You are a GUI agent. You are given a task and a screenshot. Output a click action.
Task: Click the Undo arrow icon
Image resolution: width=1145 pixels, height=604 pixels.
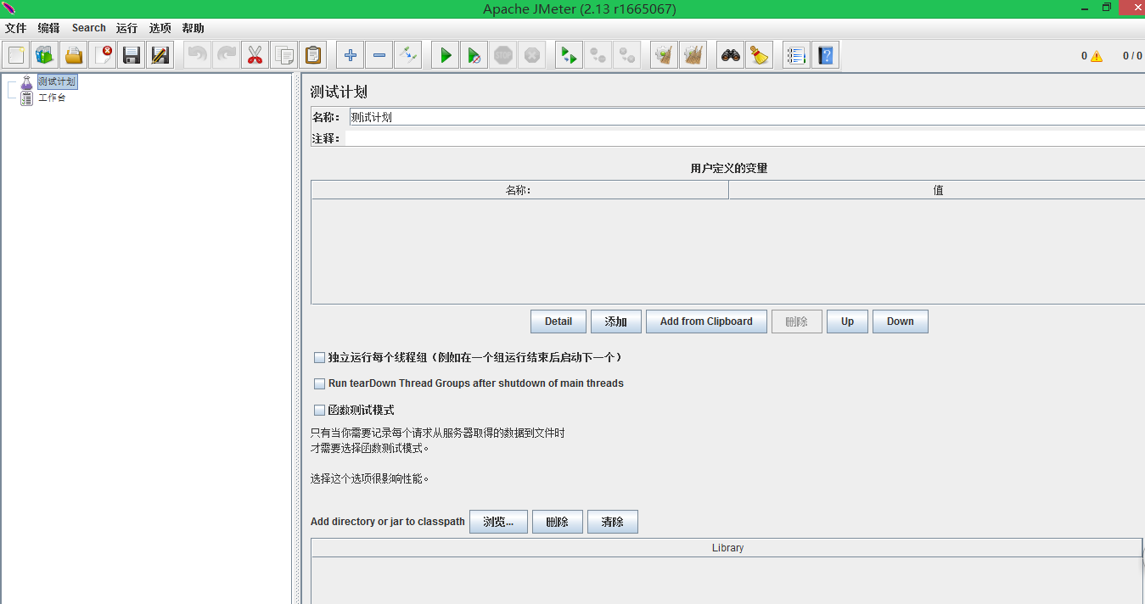pos(198,56)
